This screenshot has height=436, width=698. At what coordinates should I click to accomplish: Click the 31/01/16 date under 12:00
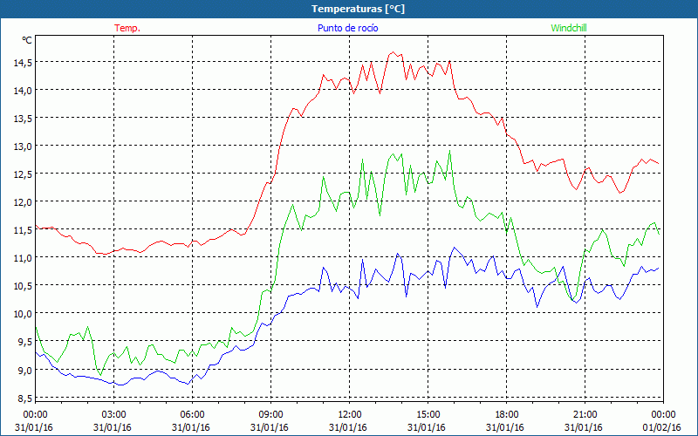pos(348,427)
